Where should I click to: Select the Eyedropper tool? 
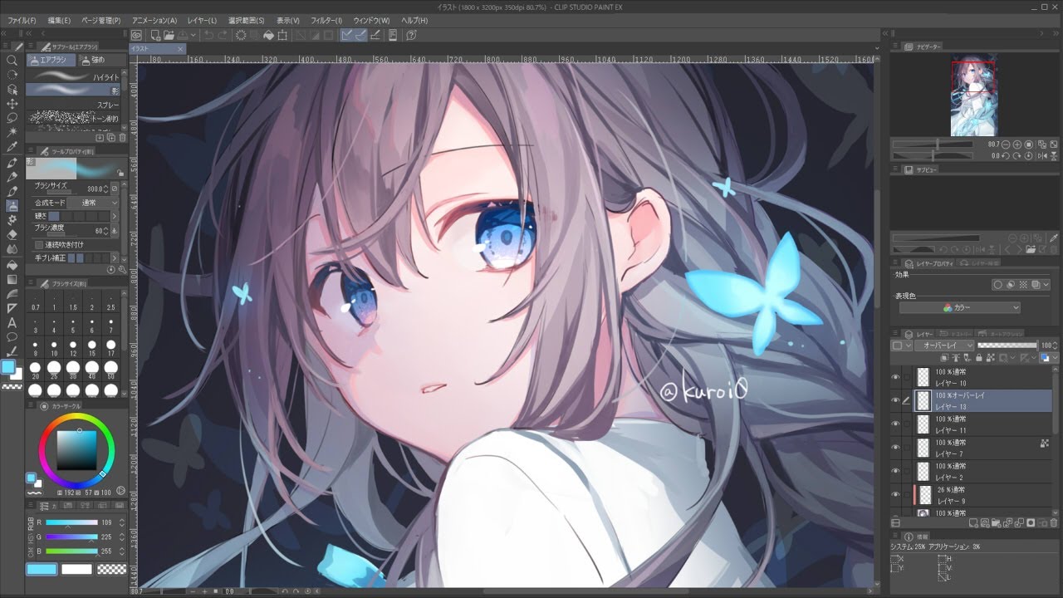point(12,148)
